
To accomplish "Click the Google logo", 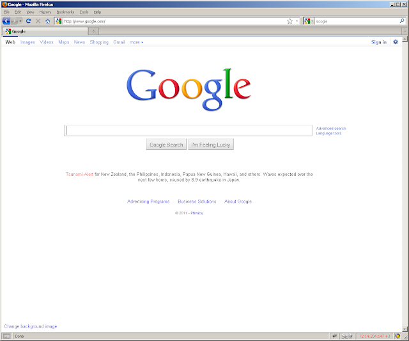I will point(189,90).
